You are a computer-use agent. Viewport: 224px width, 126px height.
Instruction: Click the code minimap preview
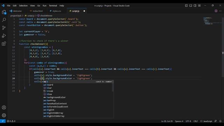point(212,21)
